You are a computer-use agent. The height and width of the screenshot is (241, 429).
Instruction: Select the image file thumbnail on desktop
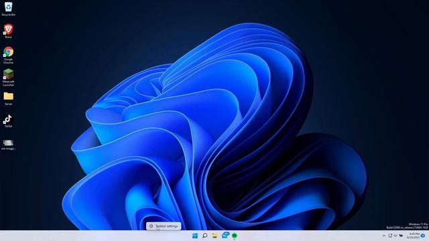9,145
